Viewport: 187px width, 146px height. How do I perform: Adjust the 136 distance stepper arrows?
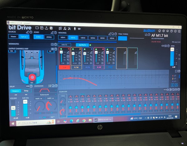pyautogui.click(x=15, y=51)
